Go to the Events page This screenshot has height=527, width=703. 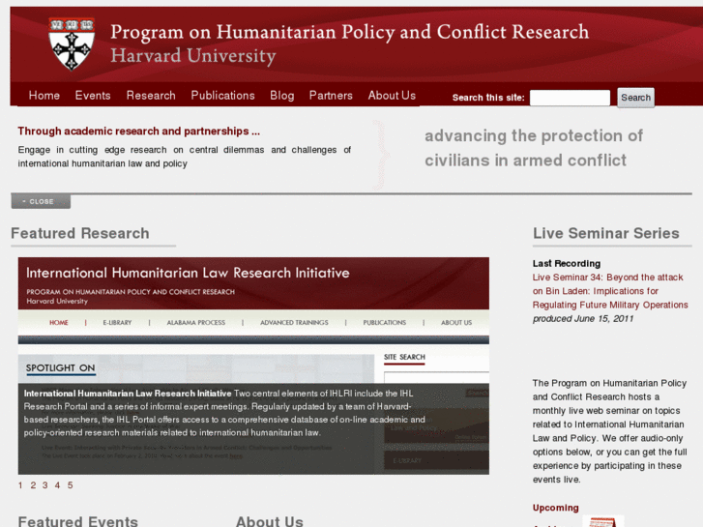[93, 96]
